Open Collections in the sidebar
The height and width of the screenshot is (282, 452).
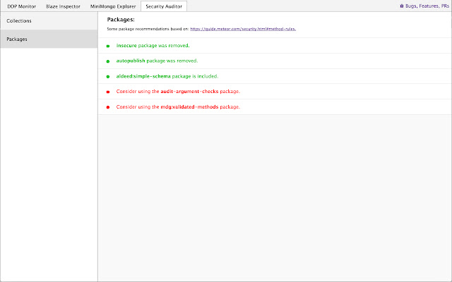[x=49, y=21]
